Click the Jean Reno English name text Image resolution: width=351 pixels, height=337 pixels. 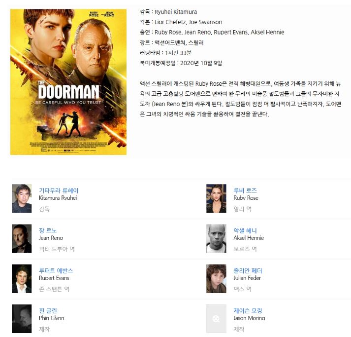pos(51,238)
